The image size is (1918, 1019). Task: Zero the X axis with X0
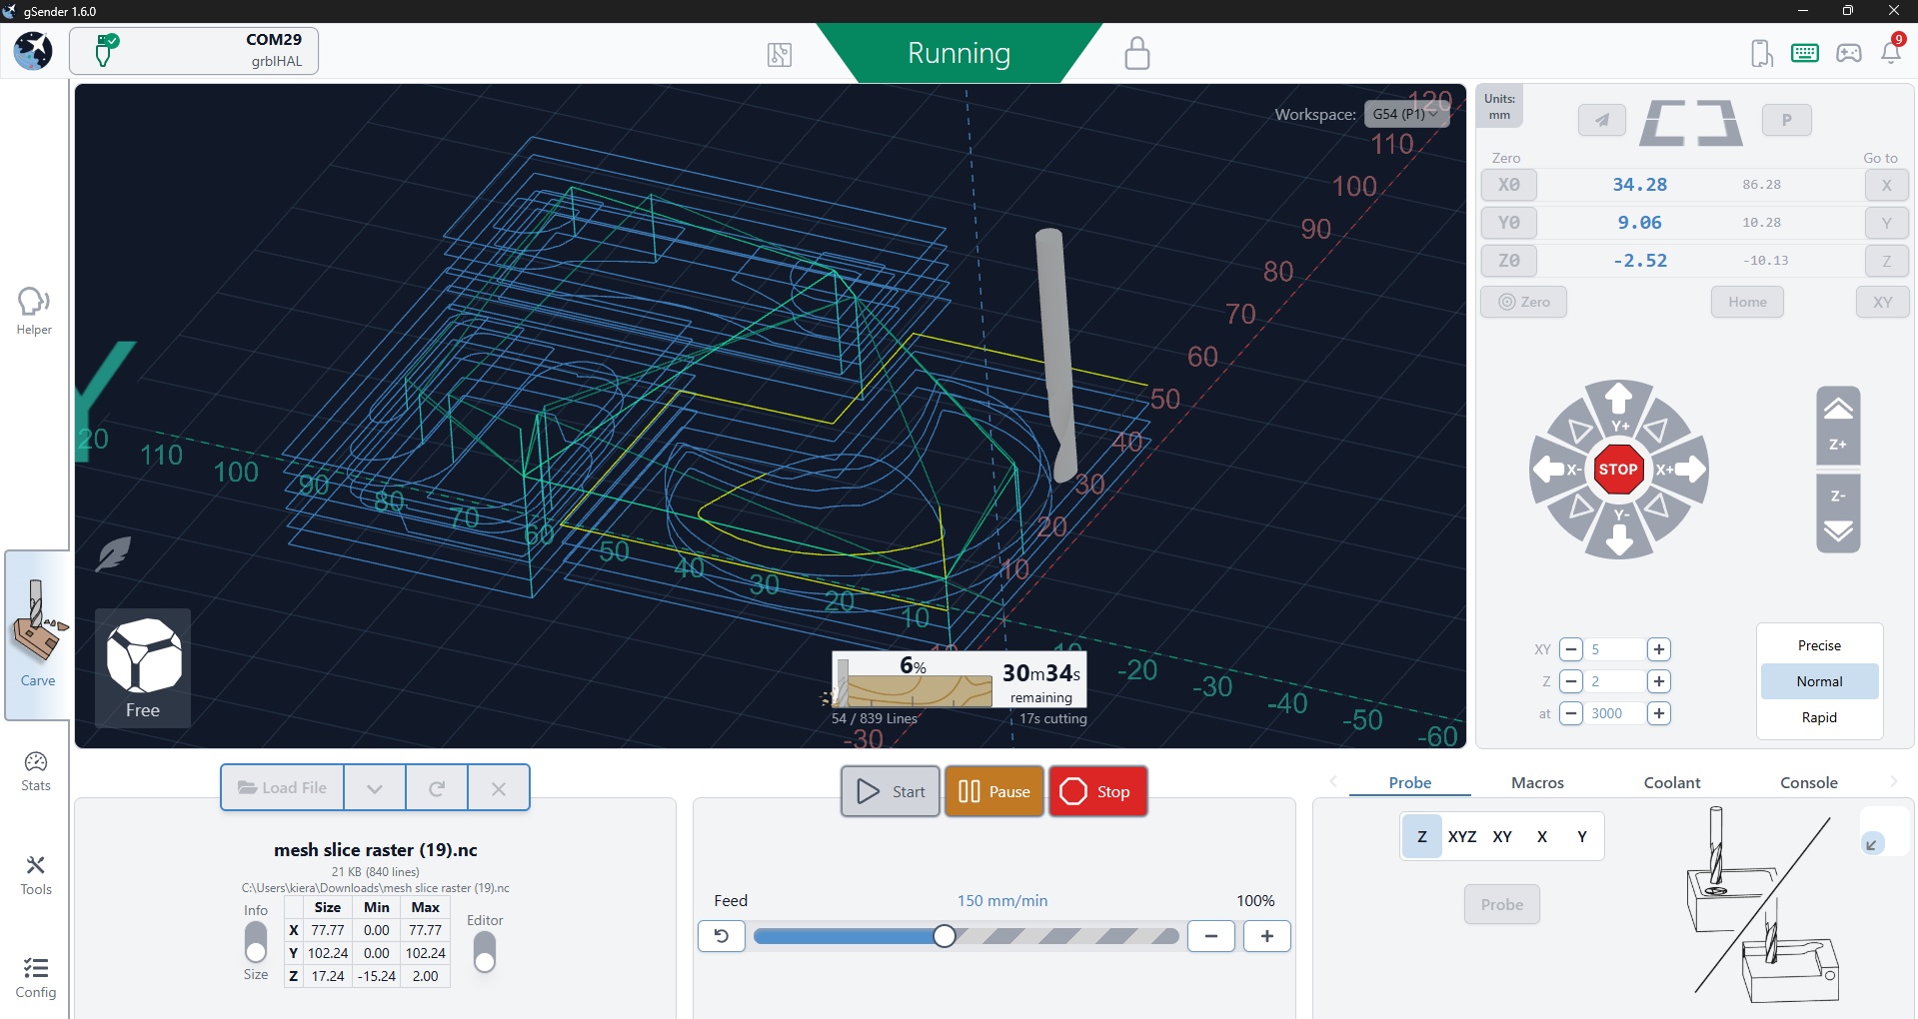(x=1509, y=185)
